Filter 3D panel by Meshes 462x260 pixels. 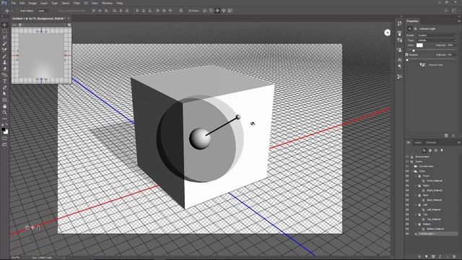pyautogui.click(x=430, y=150)
